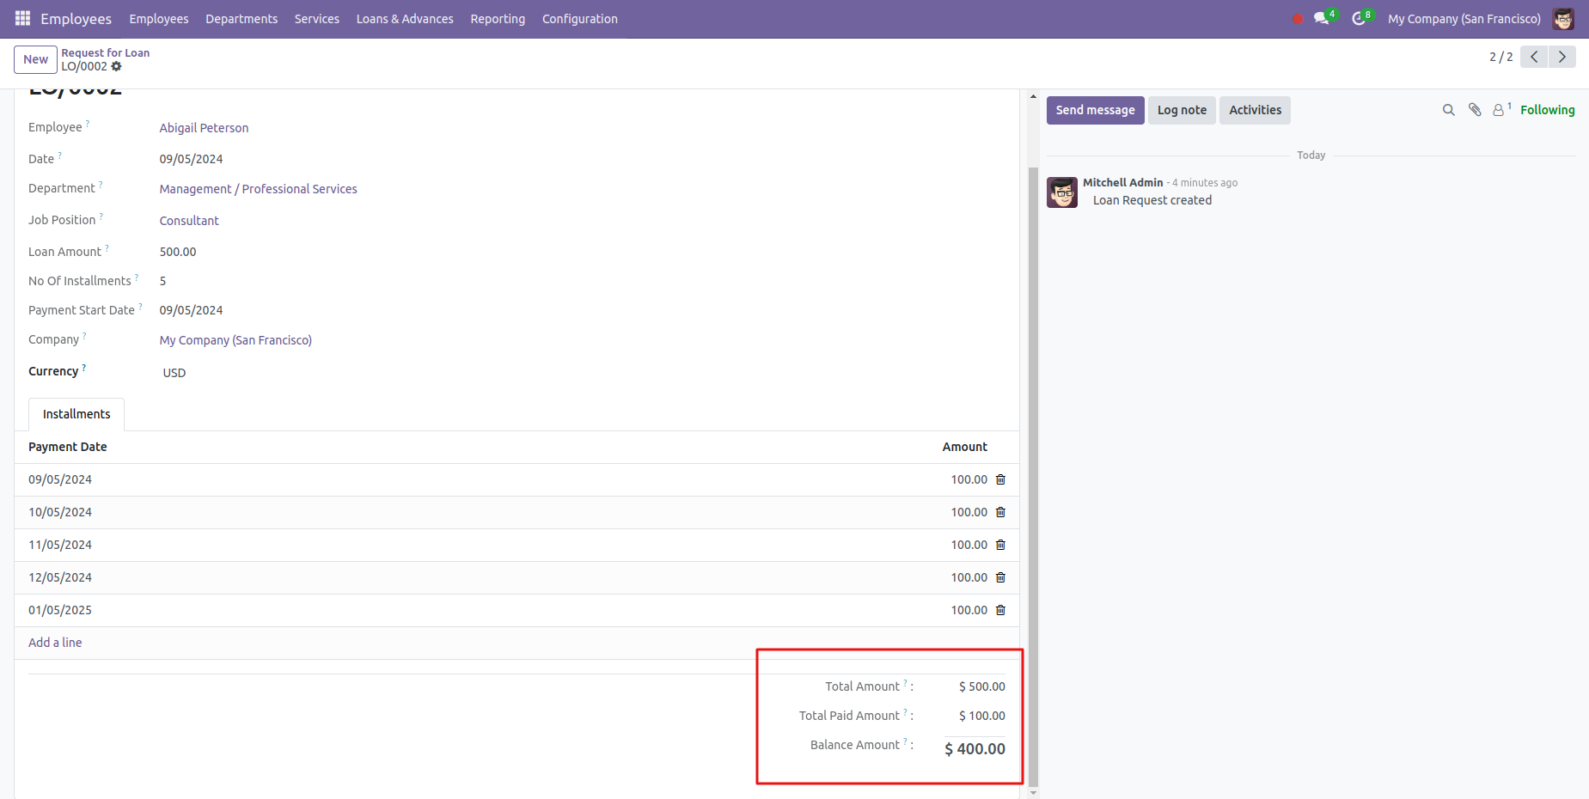Click the Add a line link
The height and width of the screenshot is (799, 1589).
[x=55, y=643]
